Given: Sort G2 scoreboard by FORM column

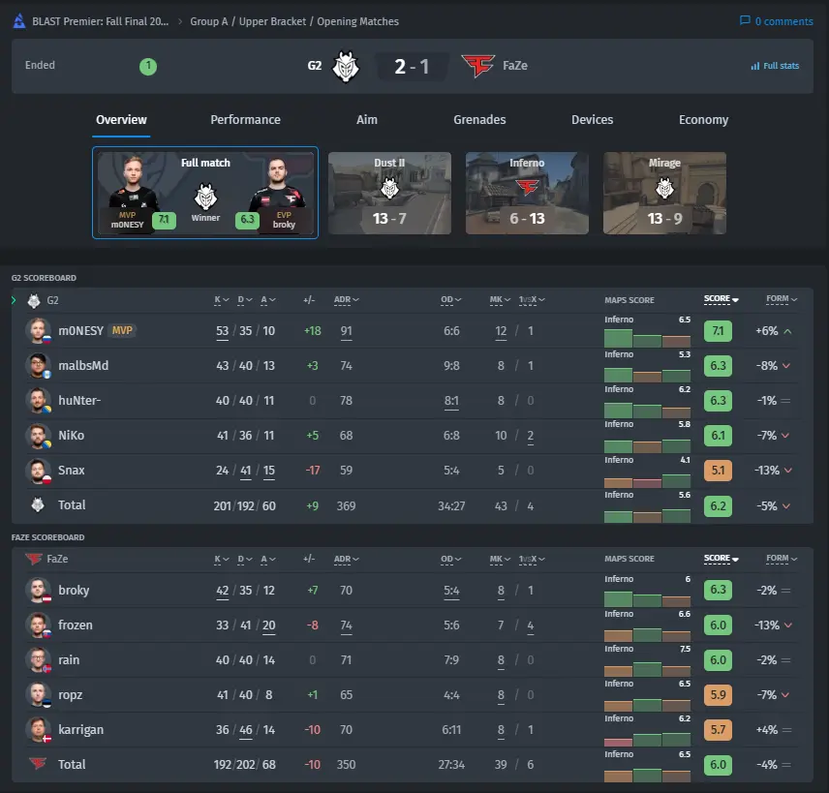Looking at the screenshot, I should click(x=782, y=299).
